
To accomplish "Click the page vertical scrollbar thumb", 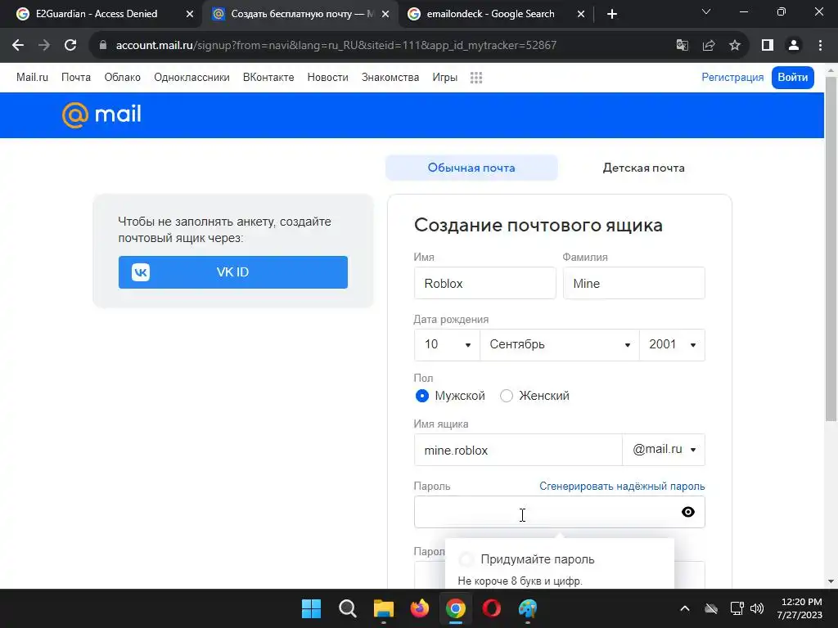I will (x=831, y=249).
